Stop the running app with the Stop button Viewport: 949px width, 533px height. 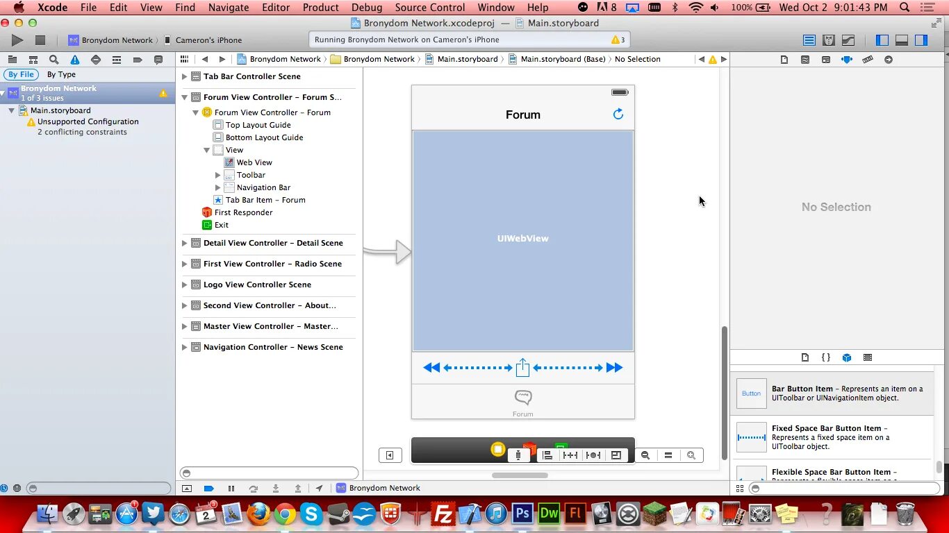point(40,40)
